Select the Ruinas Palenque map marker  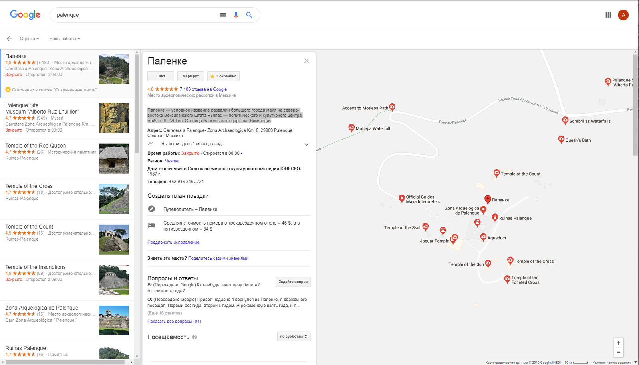click(495, 217)
